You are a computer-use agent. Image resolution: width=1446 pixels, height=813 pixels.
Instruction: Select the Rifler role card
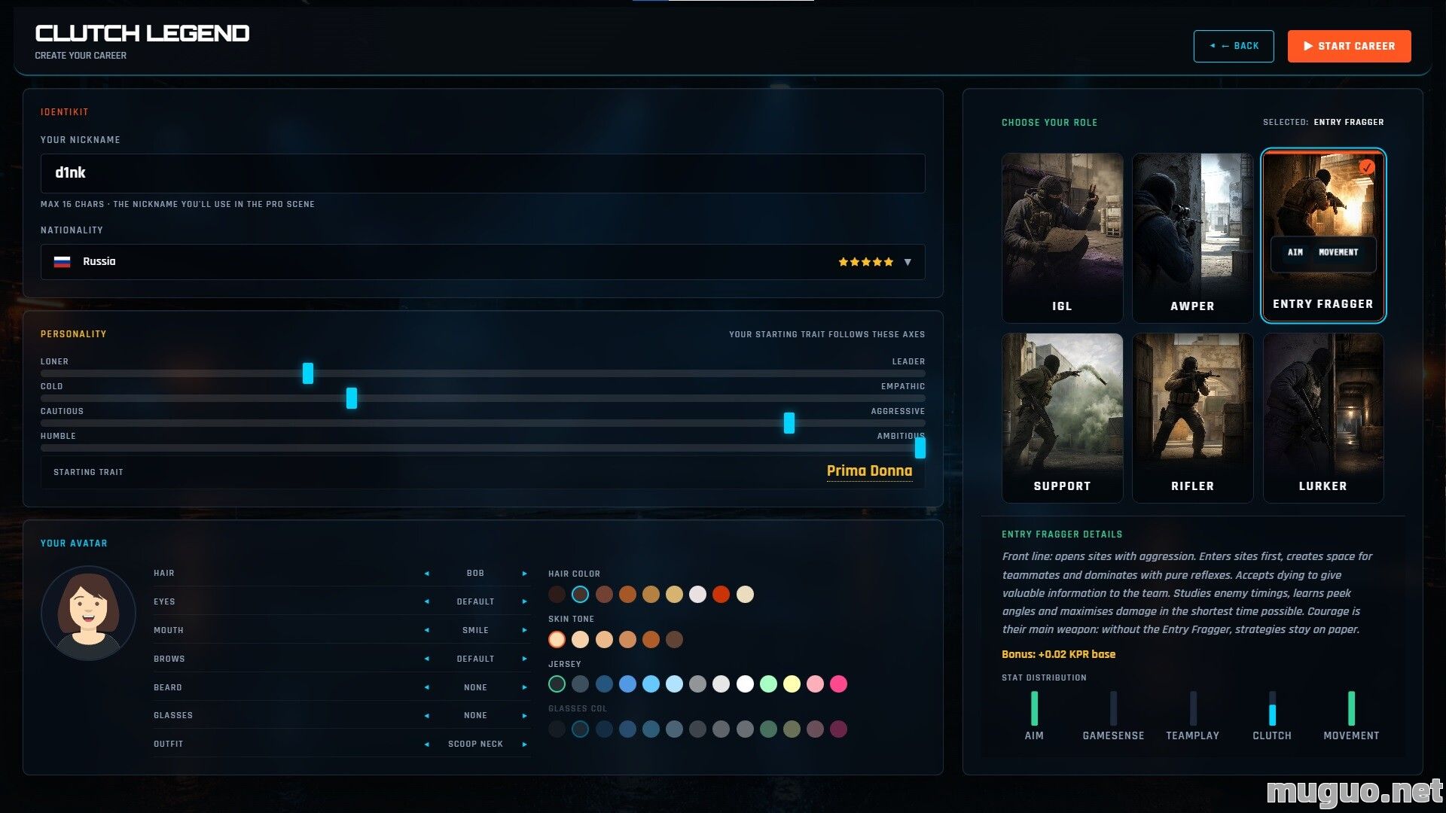click(1192, 418)
